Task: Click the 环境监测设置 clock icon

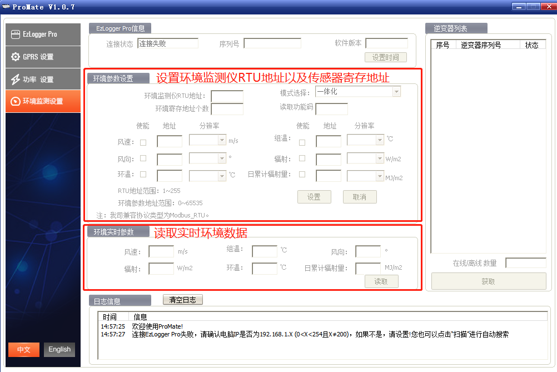Action: point(16,102)
